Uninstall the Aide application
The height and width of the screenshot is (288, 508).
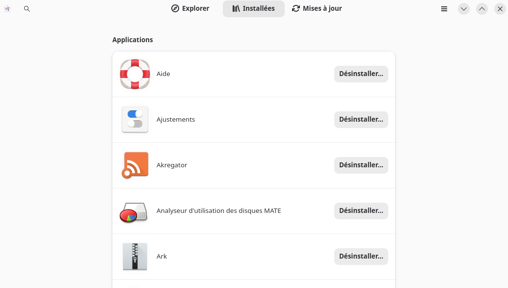click(x=361, y=74)
